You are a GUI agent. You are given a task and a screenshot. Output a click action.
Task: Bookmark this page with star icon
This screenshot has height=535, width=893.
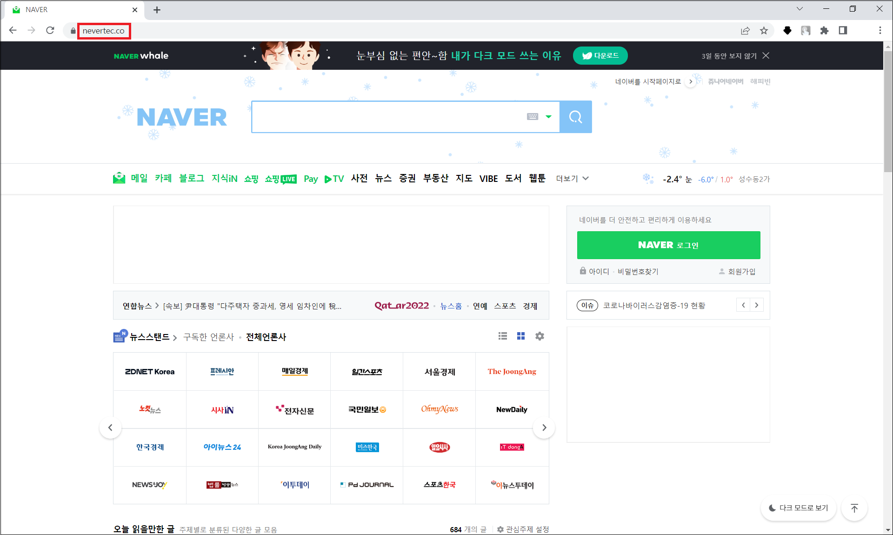pyautogui.click(x=764, y=31)
